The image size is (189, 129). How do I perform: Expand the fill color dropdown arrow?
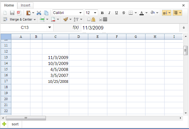[157, 13]
